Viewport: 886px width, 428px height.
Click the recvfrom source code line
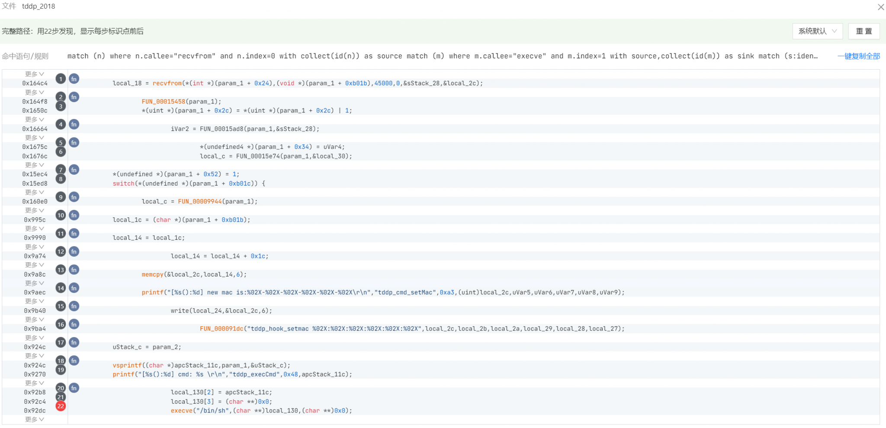[297, 84]
